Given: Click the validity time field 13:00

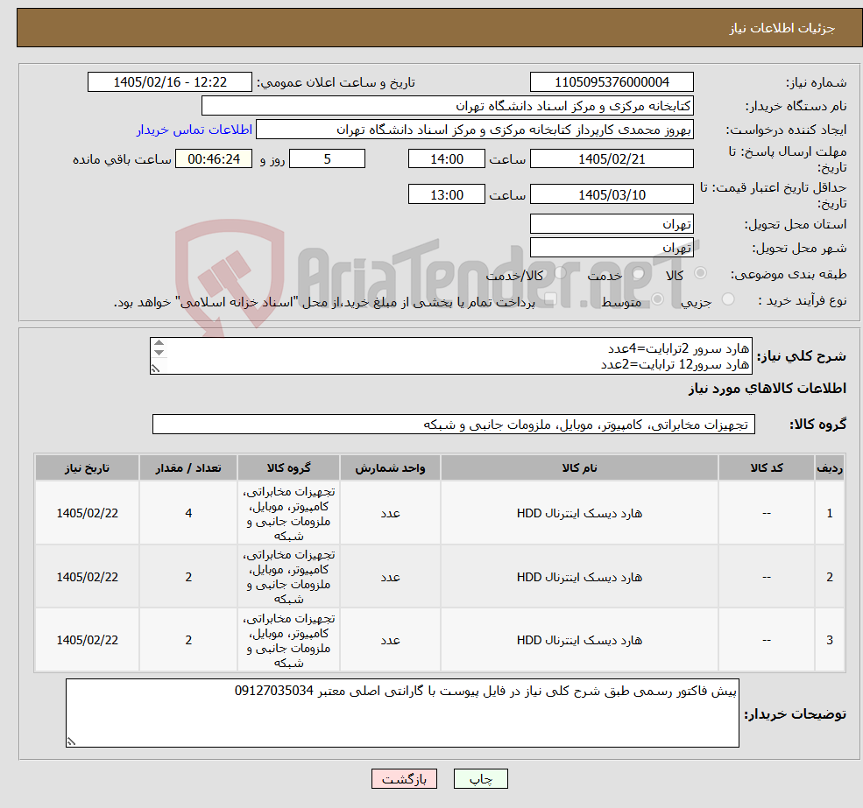Looking at the screenshot, I should (446, 194).
